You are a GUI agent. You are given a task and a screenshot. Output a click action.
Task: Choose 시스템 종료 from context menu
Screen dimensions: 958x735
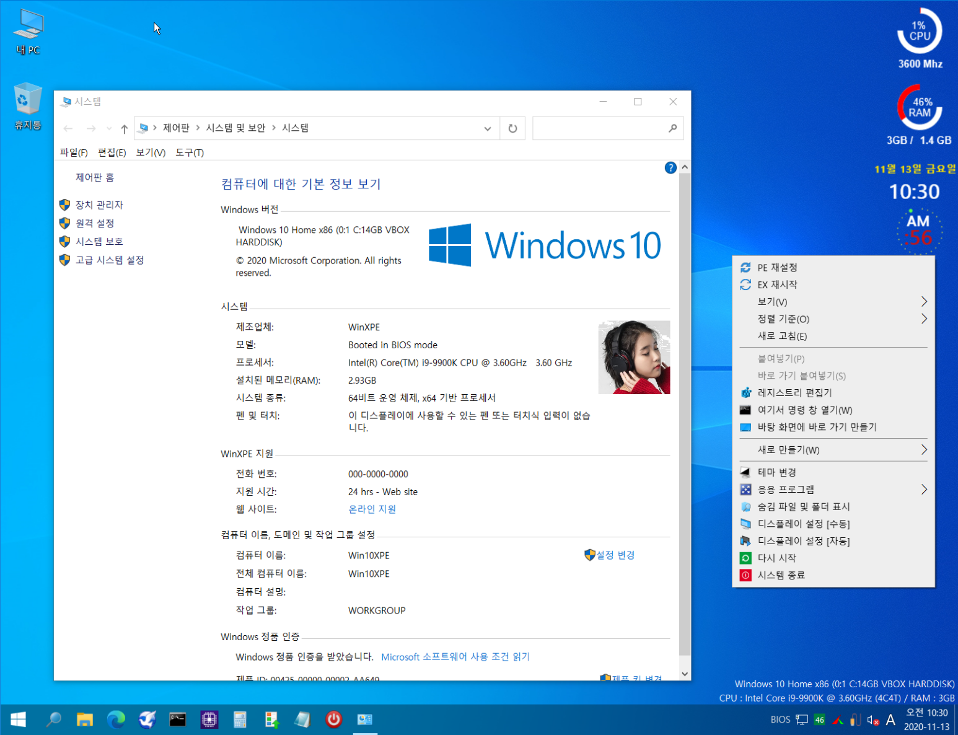point(833,575)
